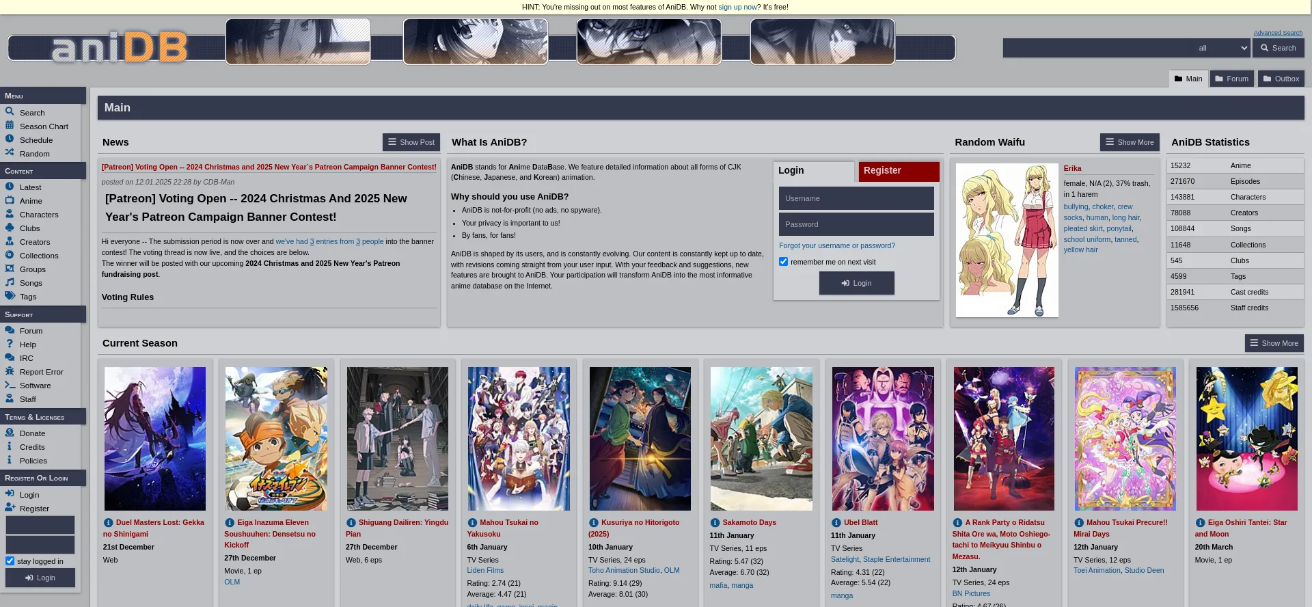This screenshot has width=1312, height=607.
Task: Open the Eiga Inazuma Eleven poster thumbnail
Action: point(276,439)
